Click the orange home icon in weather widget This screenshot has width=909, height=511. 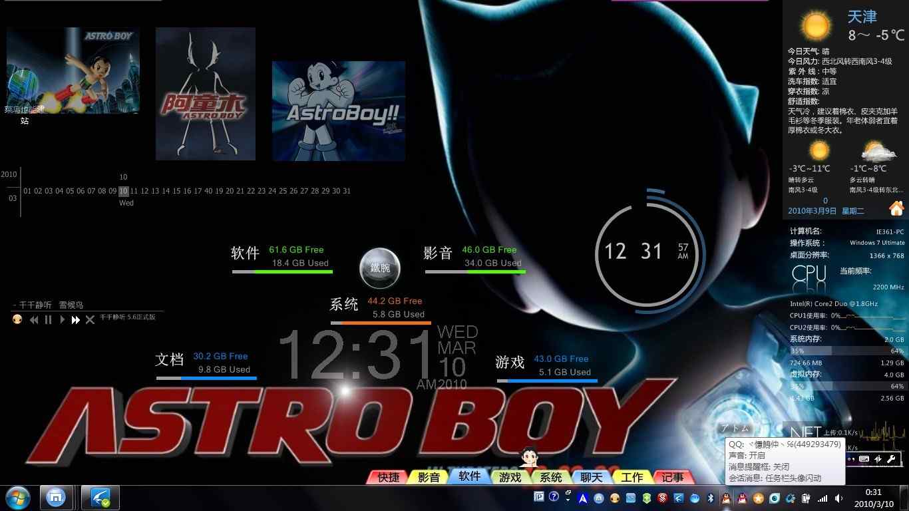896,209
